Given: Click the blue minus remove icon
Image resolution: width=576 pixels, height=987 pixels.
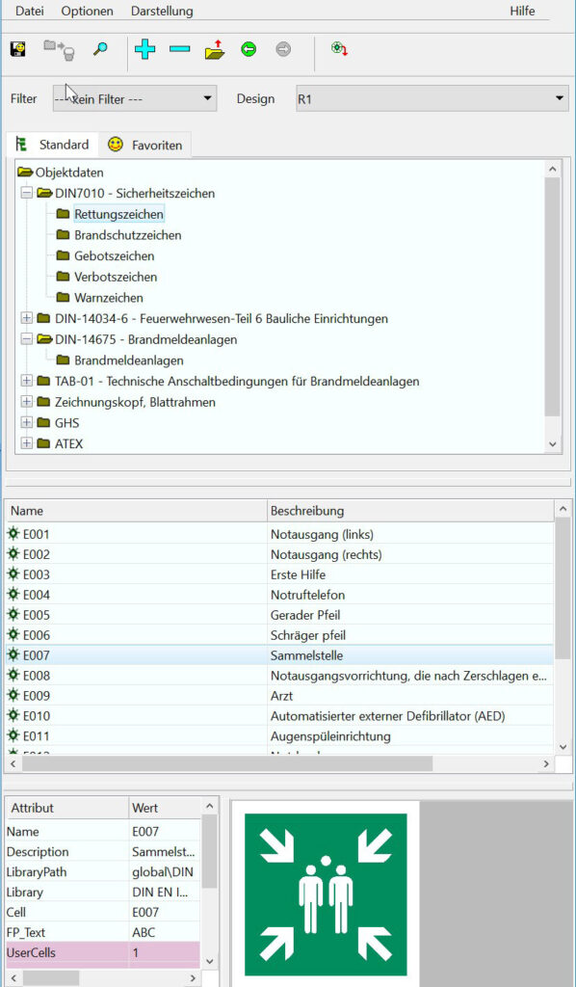Looking at the screenshot, I should (180, 49).
